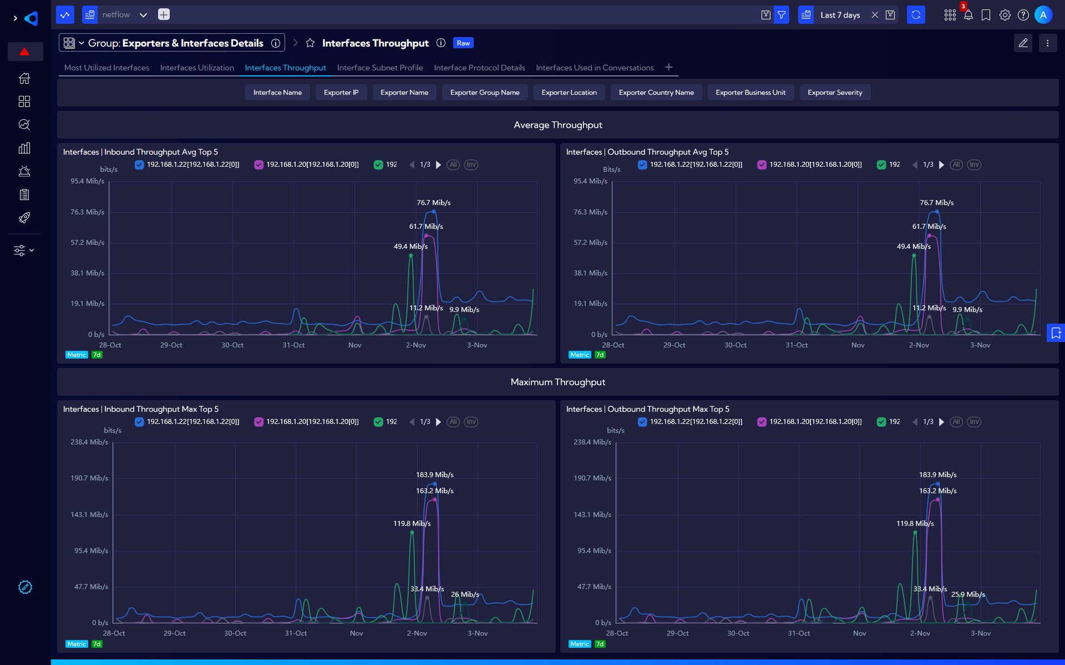Open Interface Protocol Details tab
Screen dimensions: 1065x665
479,68
